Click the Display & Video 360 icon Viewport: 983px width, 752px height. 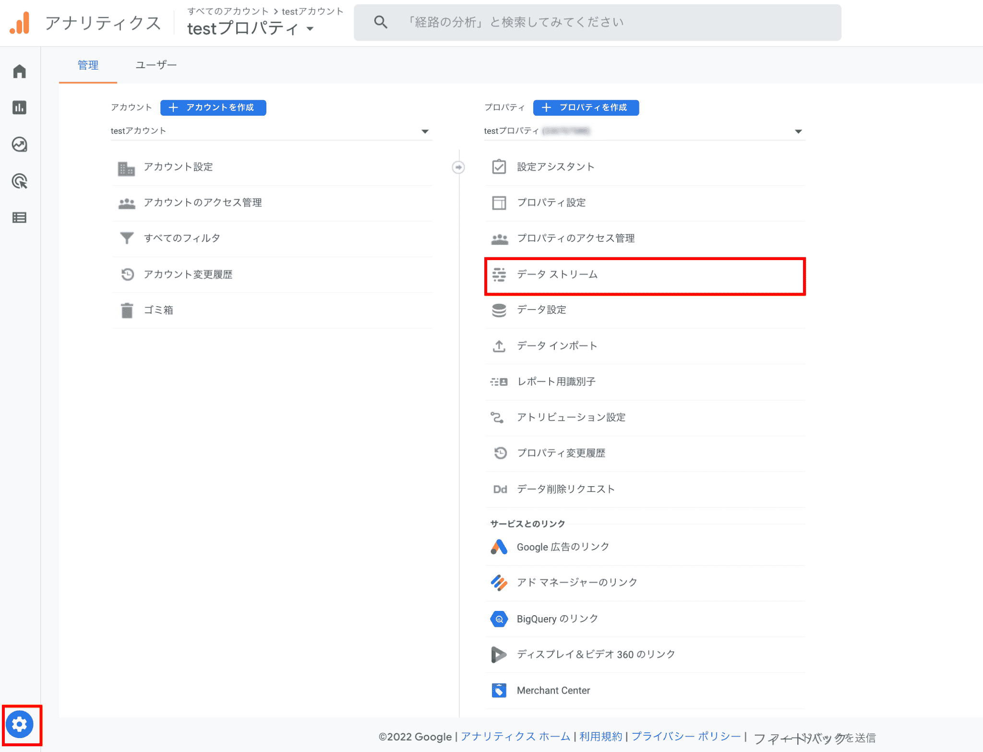coord(499,655)
